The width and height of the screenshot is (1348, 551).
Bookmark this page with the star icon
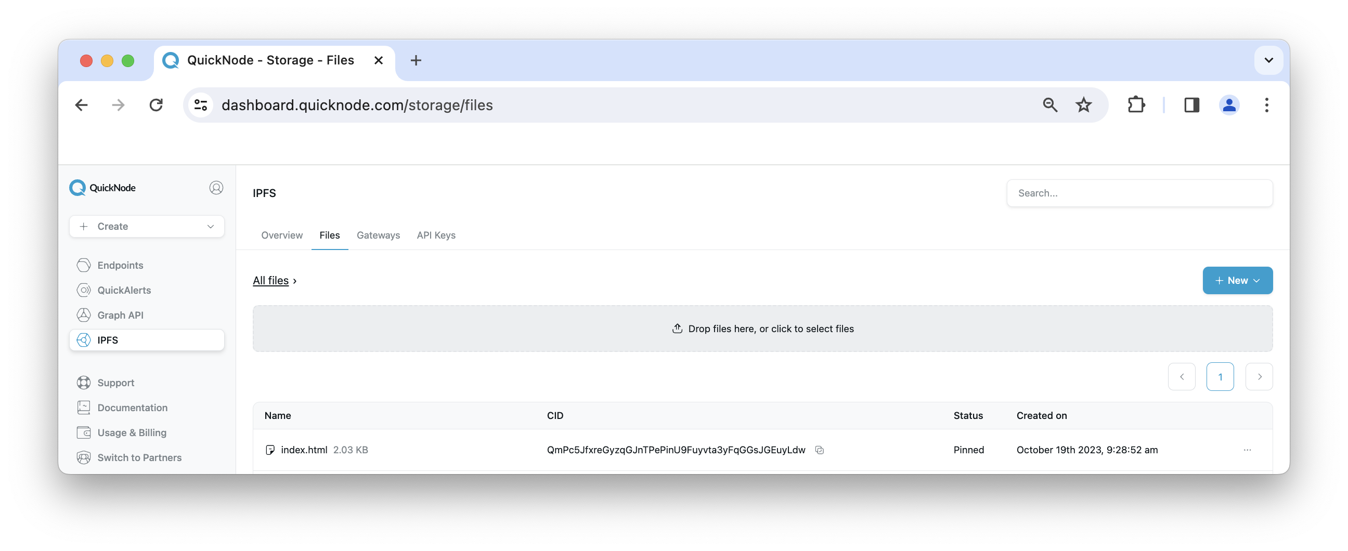coord(1083,105)
